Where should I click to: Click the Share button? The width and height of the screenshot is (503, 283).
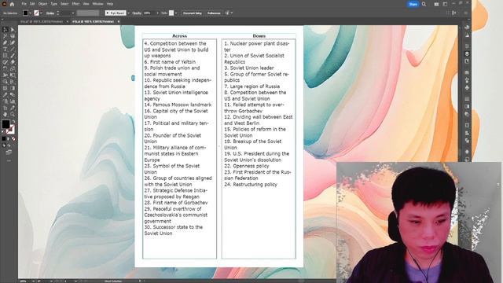point(413,4)
